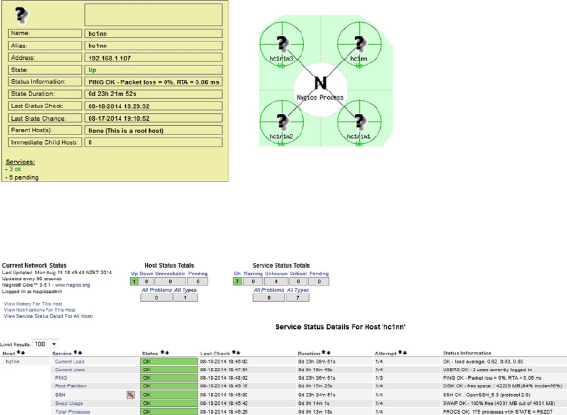Click the service Warning status header
The width and height of the screenshot is (567, 415).
253,274
